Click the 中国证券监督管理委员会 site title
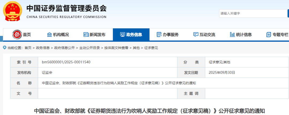289x115 pixels. pos(66,8)
